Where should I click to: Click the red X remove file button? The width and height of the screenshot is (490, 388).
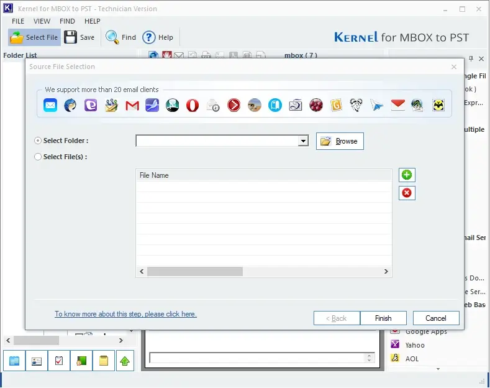(x=407, y=193)
